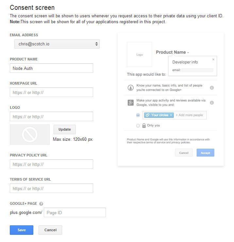
Task: Click info icon beside 'Make your app activity' permission
Action: point(212,103)
